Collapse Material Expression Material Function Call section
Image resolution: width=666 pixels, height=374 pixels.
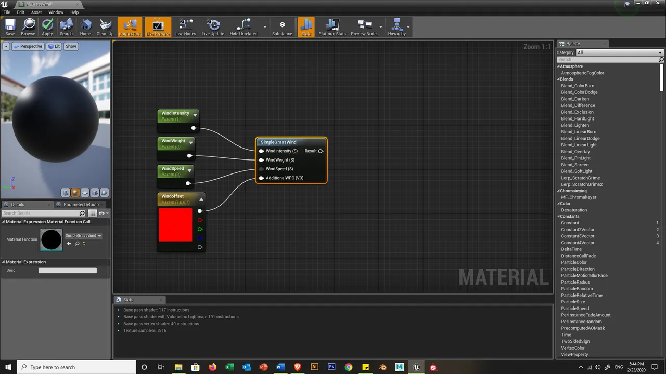(x=3, y=222)
